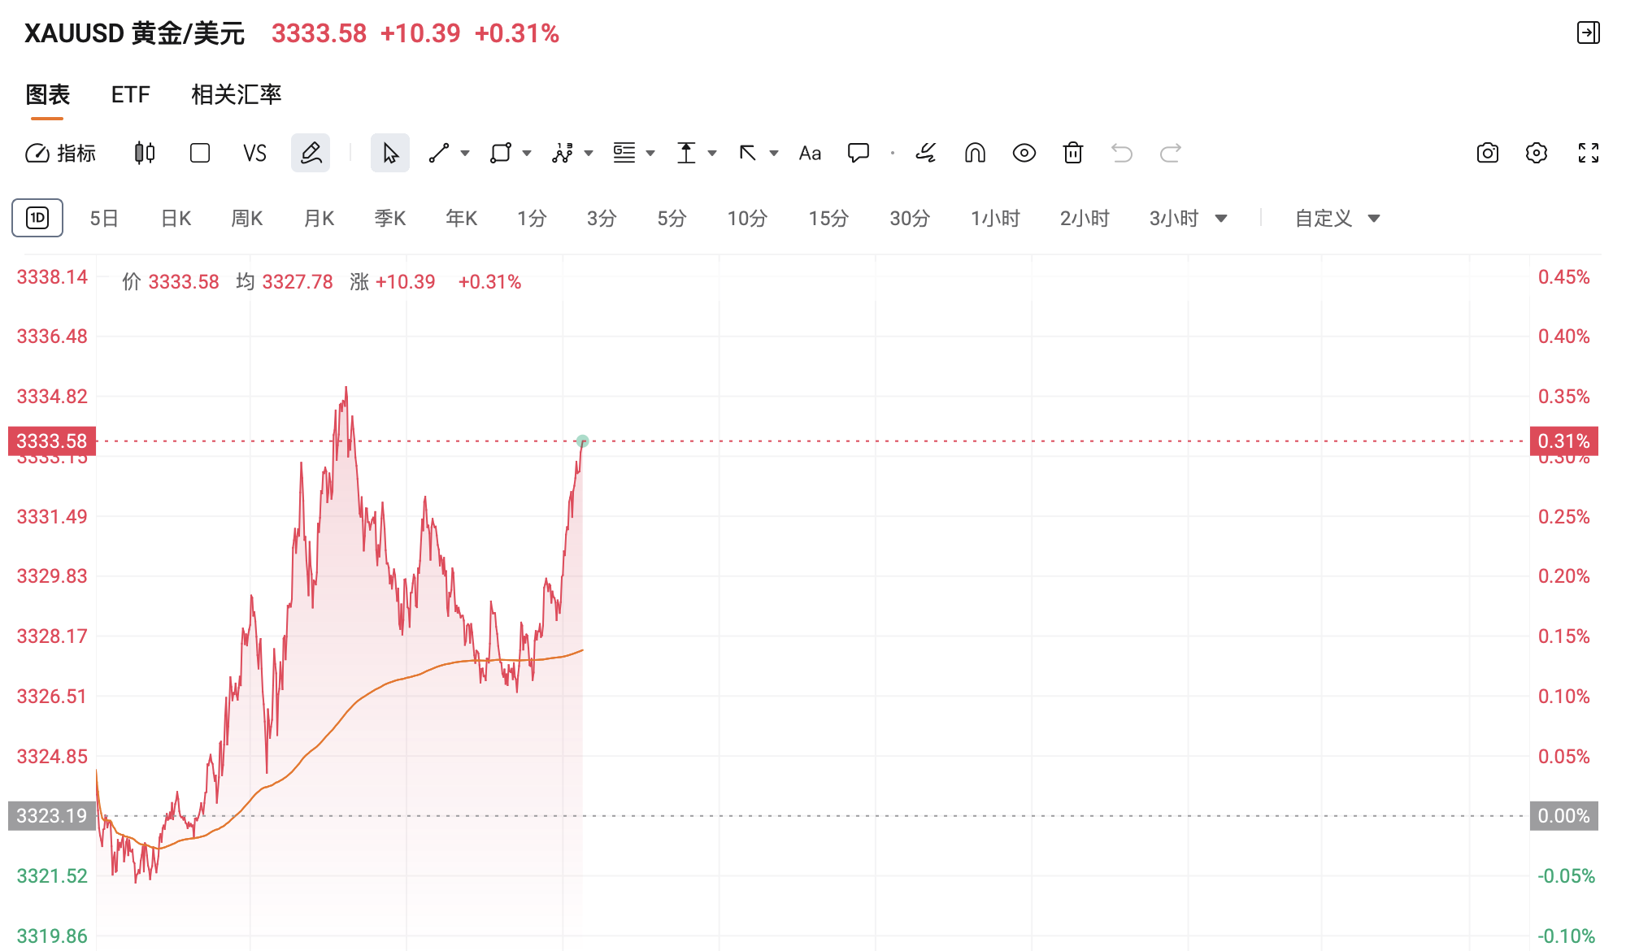Click the Aa text annotation tool
Viewport: 1626px width, 951px height.
click(x=810, y=153)
